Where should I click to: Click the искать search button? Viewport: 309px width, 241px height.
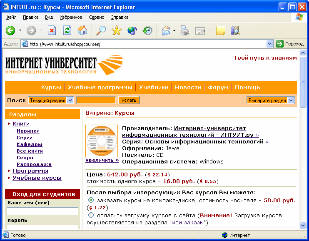tap(129, 100)
